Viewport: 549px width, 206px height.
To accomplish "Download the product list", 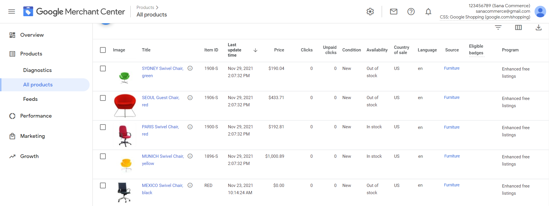I will pos(539,27).
